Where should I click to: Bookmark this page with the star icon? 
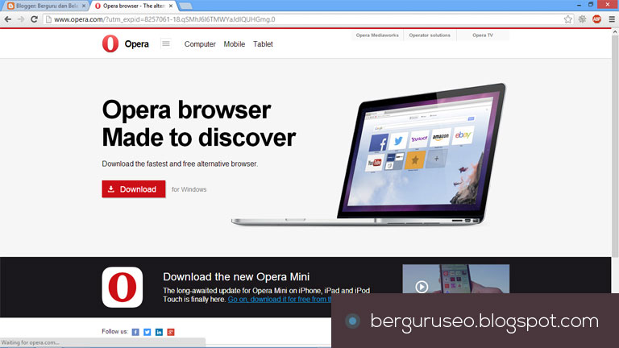pos(567,19)
